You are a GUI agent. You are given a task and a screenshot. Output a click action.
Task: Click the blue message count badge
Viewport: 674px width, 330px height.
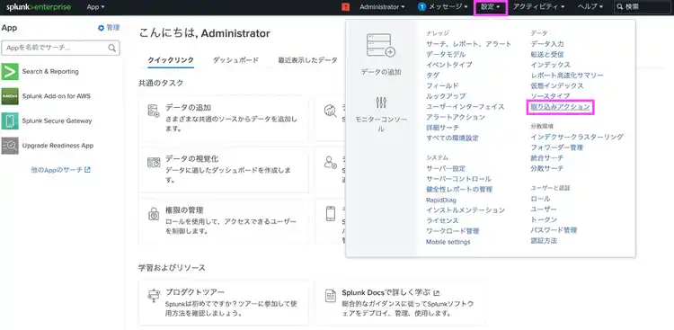[x=421, y=7]
